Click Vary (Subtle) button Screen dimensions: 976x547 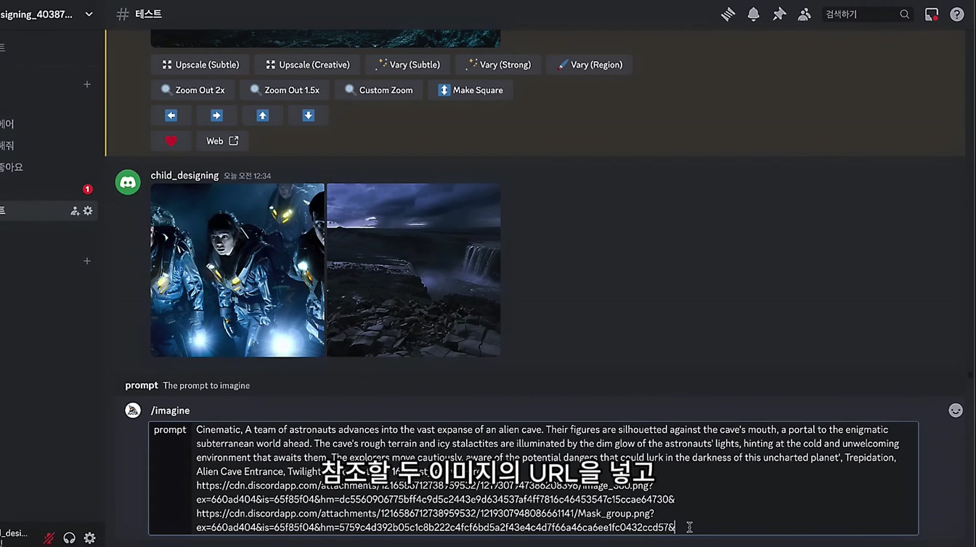click(408, 65)
